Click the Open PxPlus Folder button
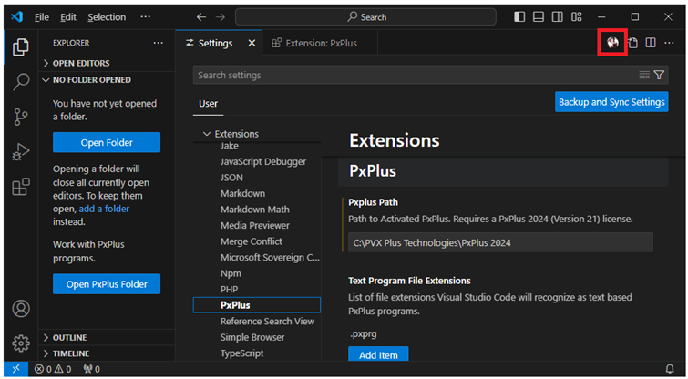Viewport: 688px width, 379px height. coord(107,284)
